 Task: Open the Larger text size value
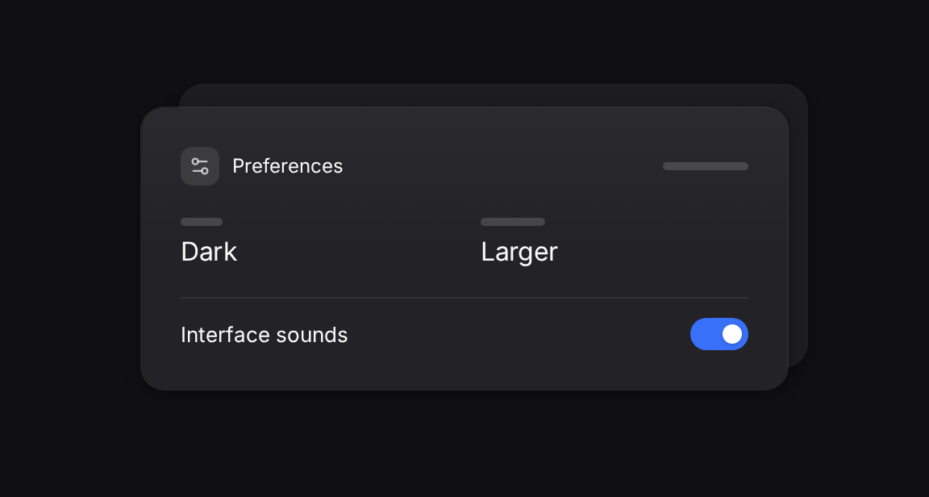click(x=519, y=252)
